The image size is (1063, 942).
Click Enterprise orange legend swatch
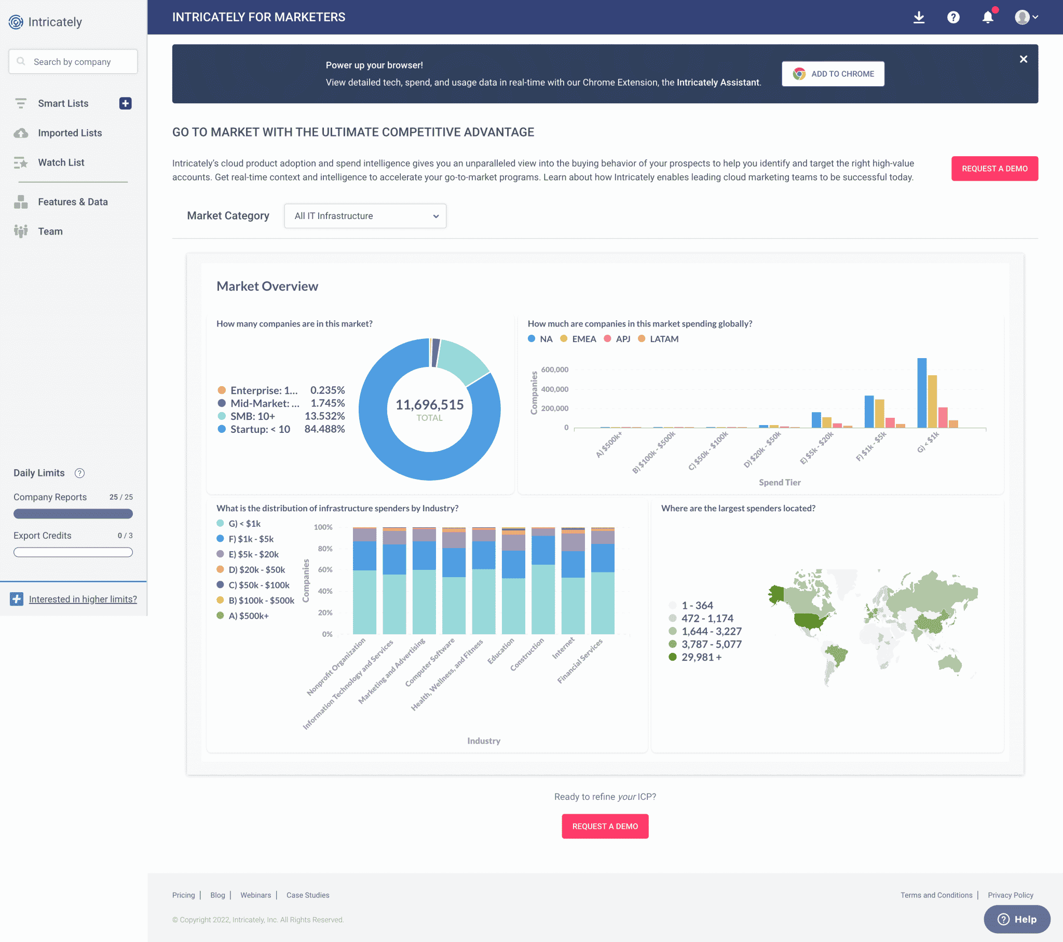pos(222,390)
